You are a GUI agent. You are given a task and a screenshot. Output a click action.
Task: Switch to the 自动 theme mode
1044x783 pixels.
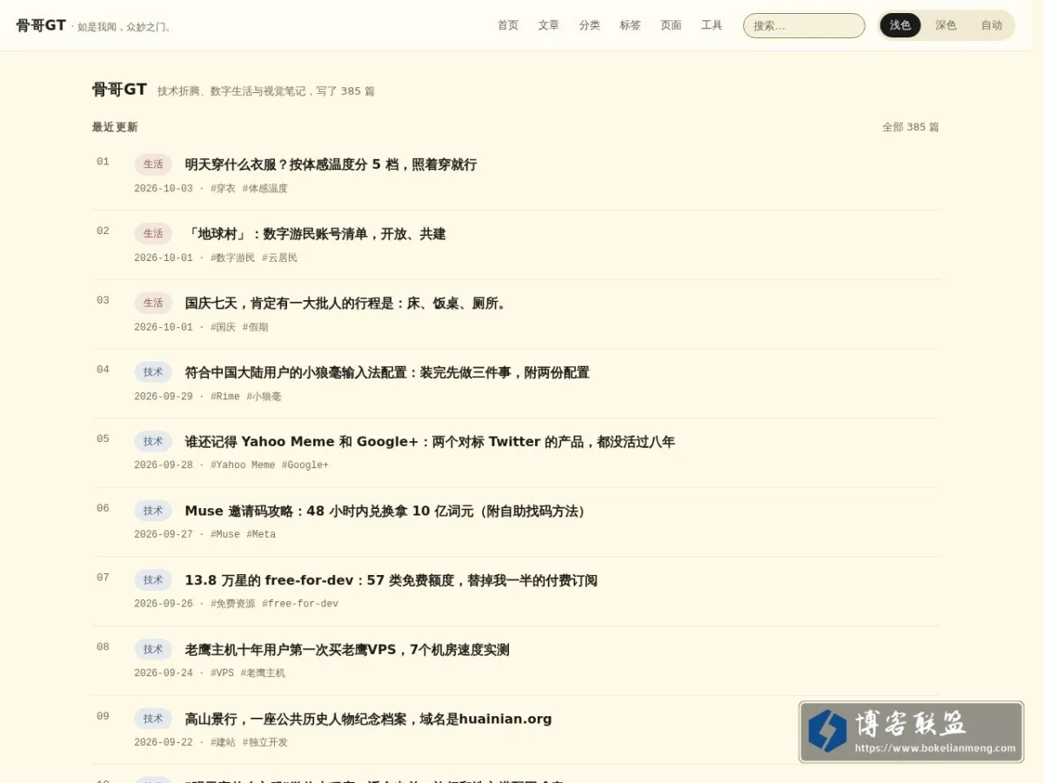point(992,25)
